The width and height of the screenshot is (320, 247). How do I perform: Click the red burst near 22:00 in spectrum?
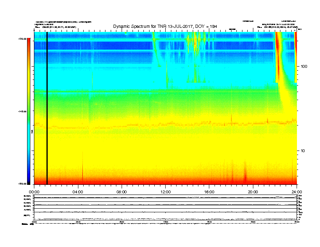[278, 57]
